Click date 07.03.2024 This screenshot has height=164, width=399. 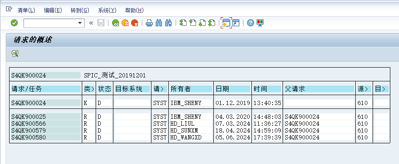point(233,124)
